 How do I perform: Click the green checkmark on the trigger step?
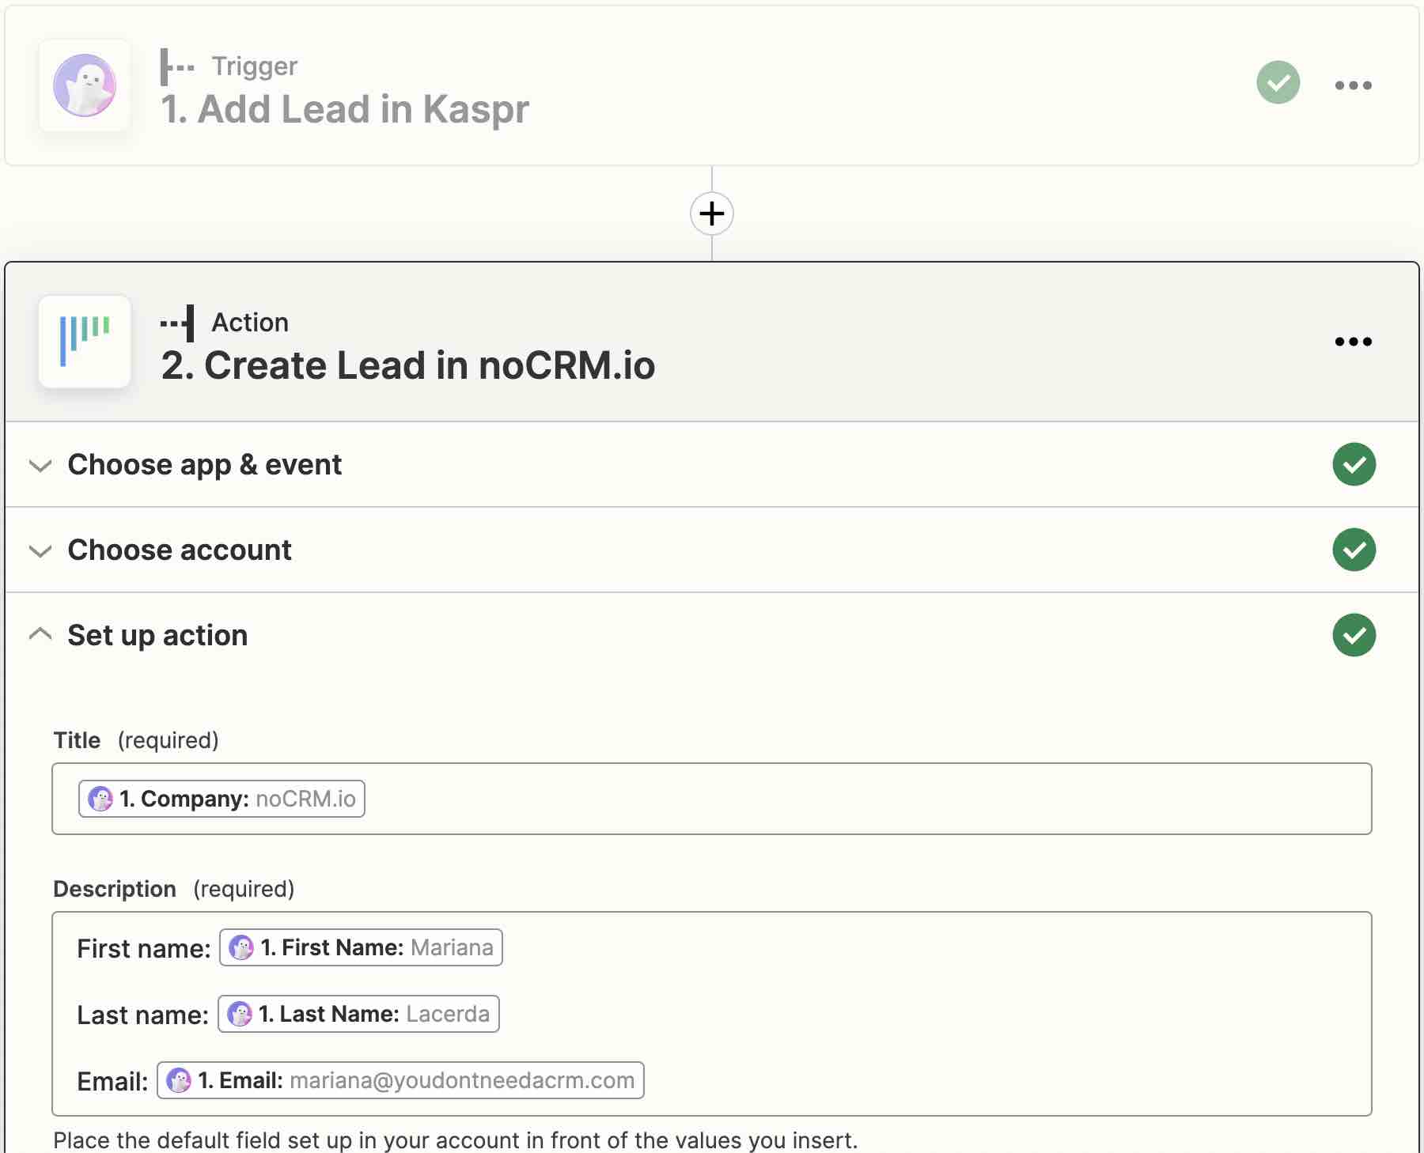click(1279, 82)
